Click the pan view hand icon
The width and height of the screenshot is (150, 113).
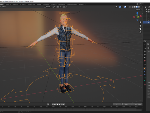(x=140, y=26)
